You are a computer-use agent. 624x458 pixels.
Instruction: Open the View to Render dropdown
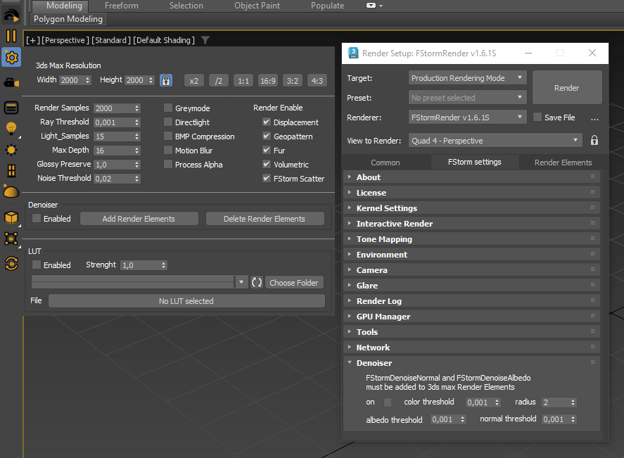pos(495,141)
